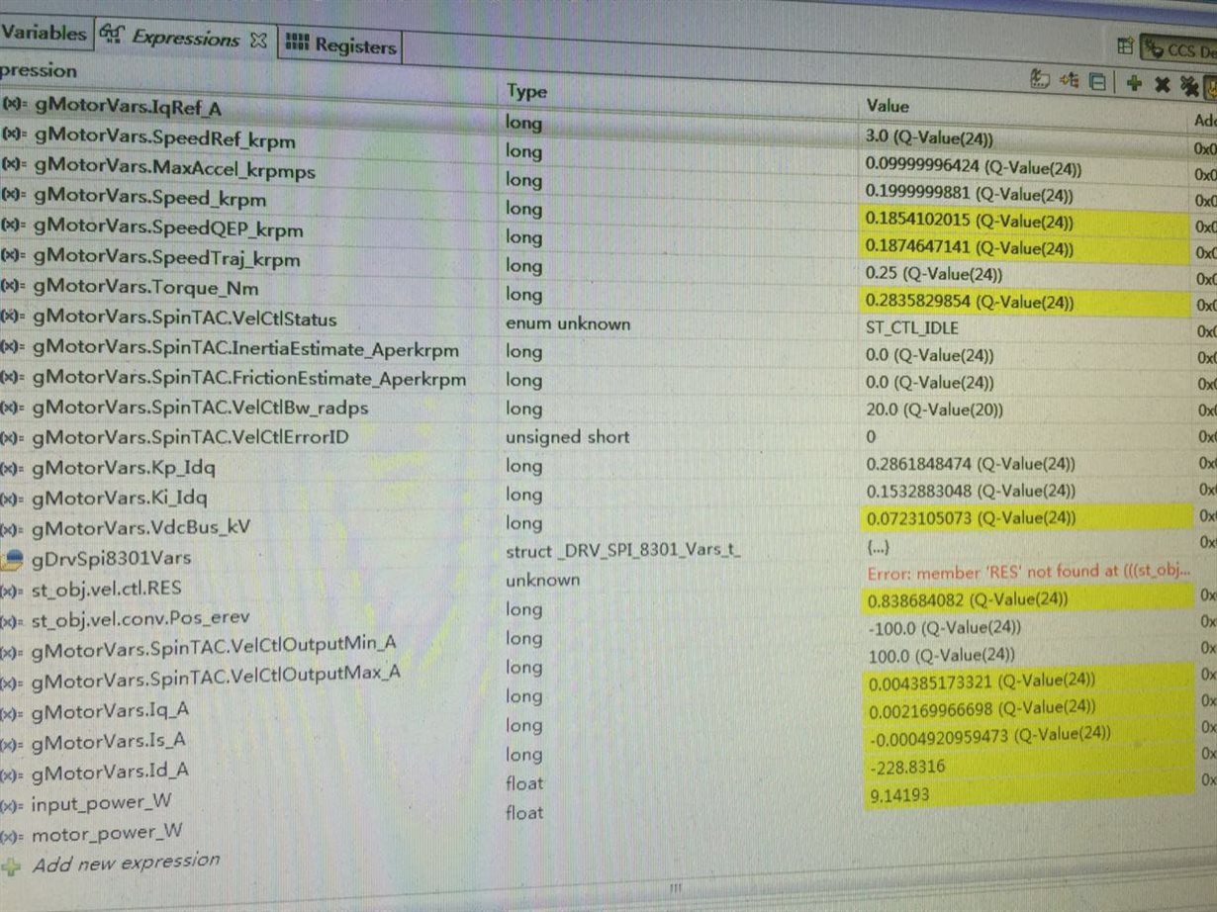
Task: Collapse all expressions with the Collapse All icon
Action: (1096, 83)
